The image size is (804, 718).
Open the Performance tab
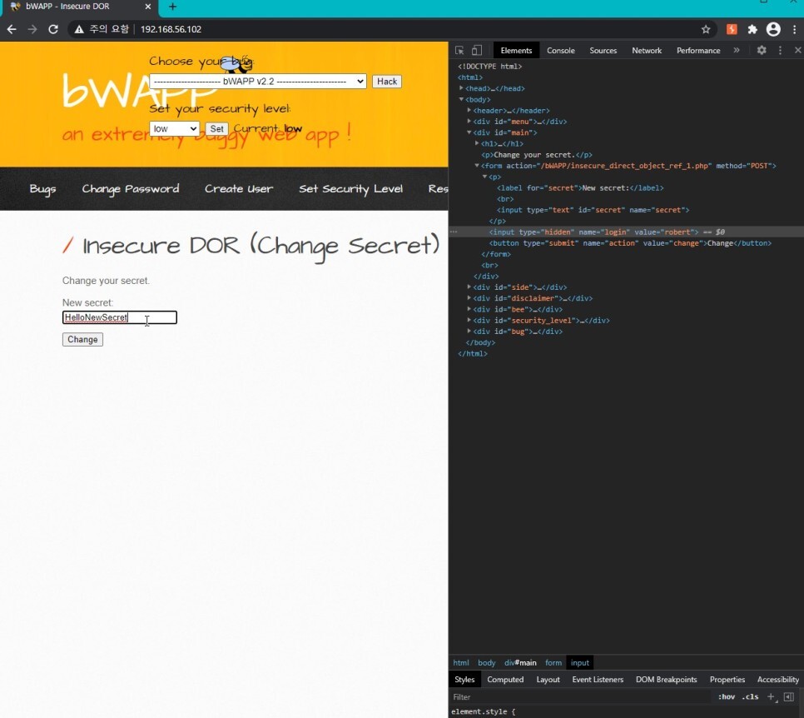[698, 50]
